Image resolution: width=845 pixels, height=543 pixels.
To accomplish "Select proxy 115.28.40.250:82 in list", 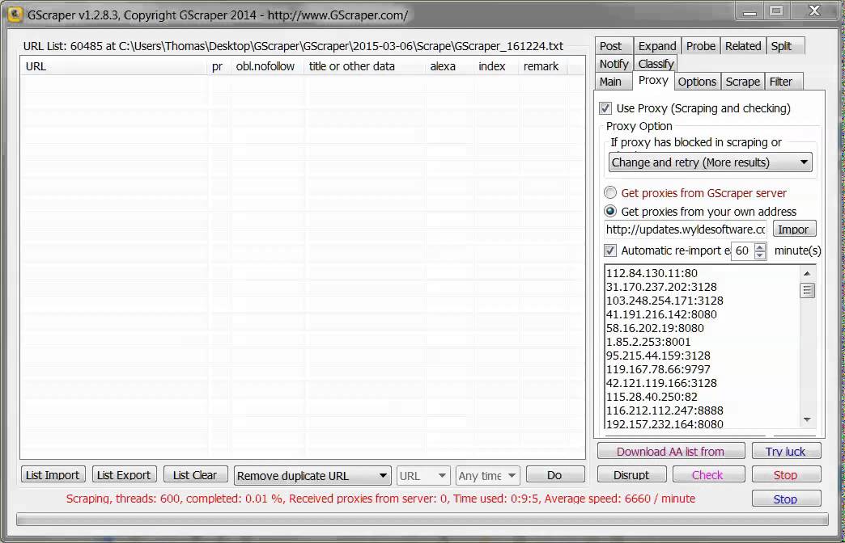I will click(652, 397).
